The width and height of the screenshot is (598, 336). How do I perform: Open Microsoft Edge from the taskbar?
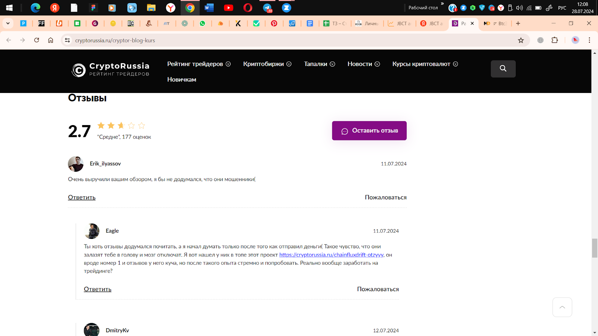click(x=36, y=7)
